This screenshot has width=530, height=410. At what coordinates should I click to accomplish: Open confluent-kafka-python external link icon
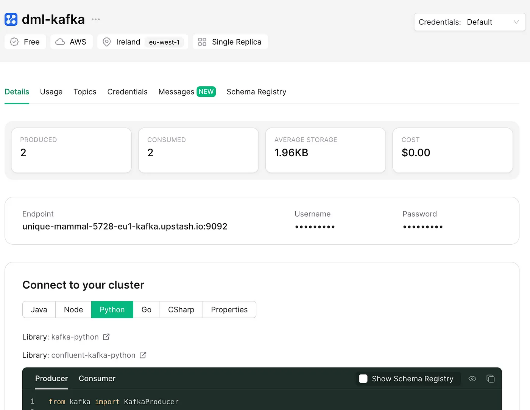(x=143, y=355)
